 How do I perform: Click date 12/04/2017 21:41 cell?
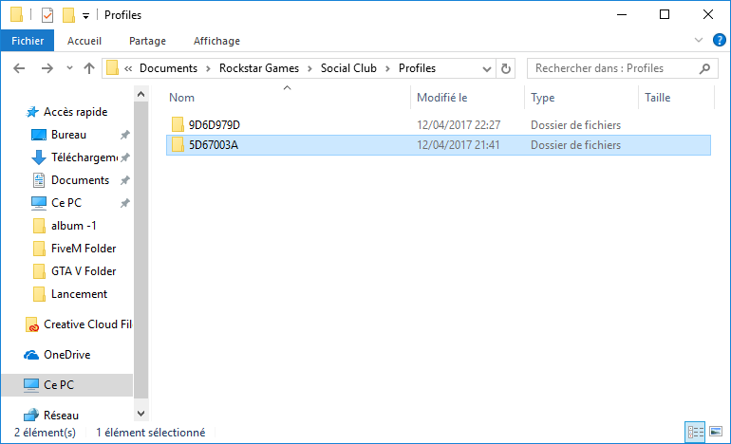[x=458, y=145]
